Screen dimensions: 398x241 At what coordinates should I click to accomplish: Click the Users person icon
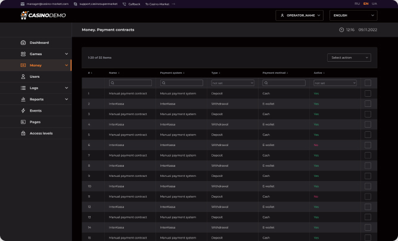(x=23, y=77)
